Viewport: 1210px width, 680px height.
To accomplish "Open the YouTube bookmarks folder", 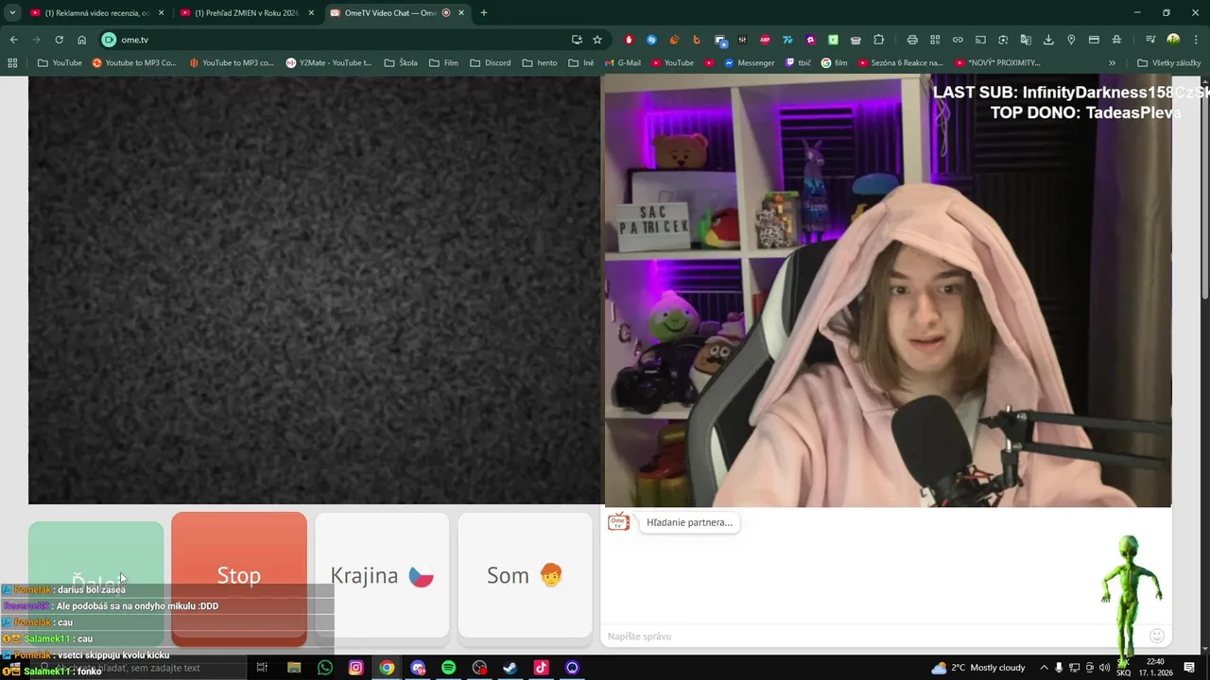I will pyautogui.click(x=60, y=63).
